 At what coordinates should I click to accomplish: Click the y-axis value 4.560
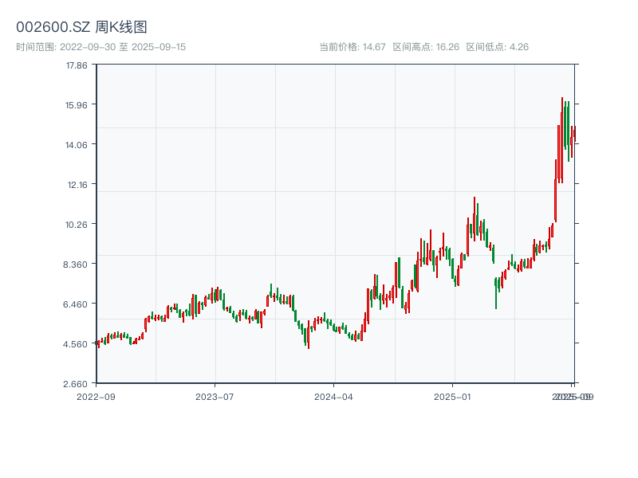75,344
